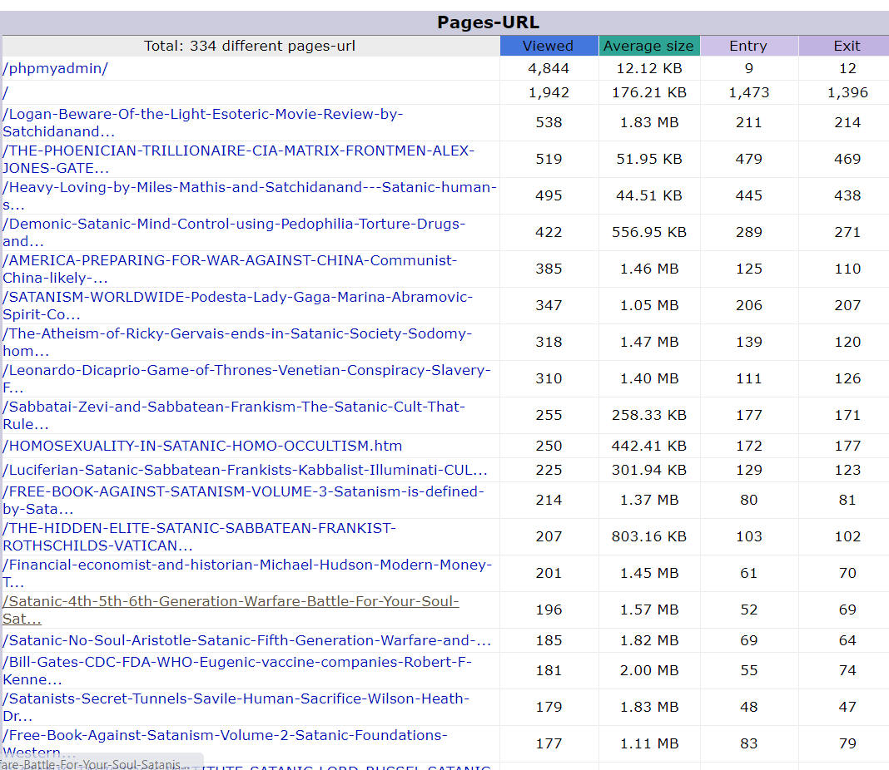
Task: Open the Free-Book-Against-Satanism-Volume-2 link
Action: pos(225,743)
